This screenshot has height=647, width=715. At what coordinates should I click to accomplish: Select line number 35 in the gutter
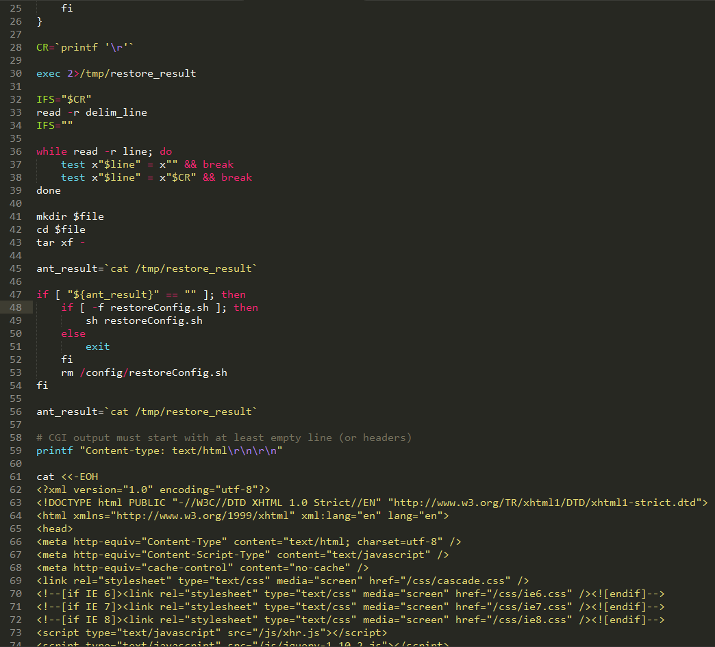(x=16, y=138)
